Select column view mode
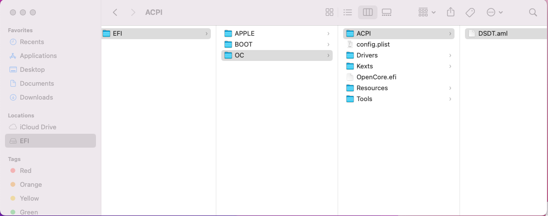This screenshot has height=216, width=548. coord(368,12)
